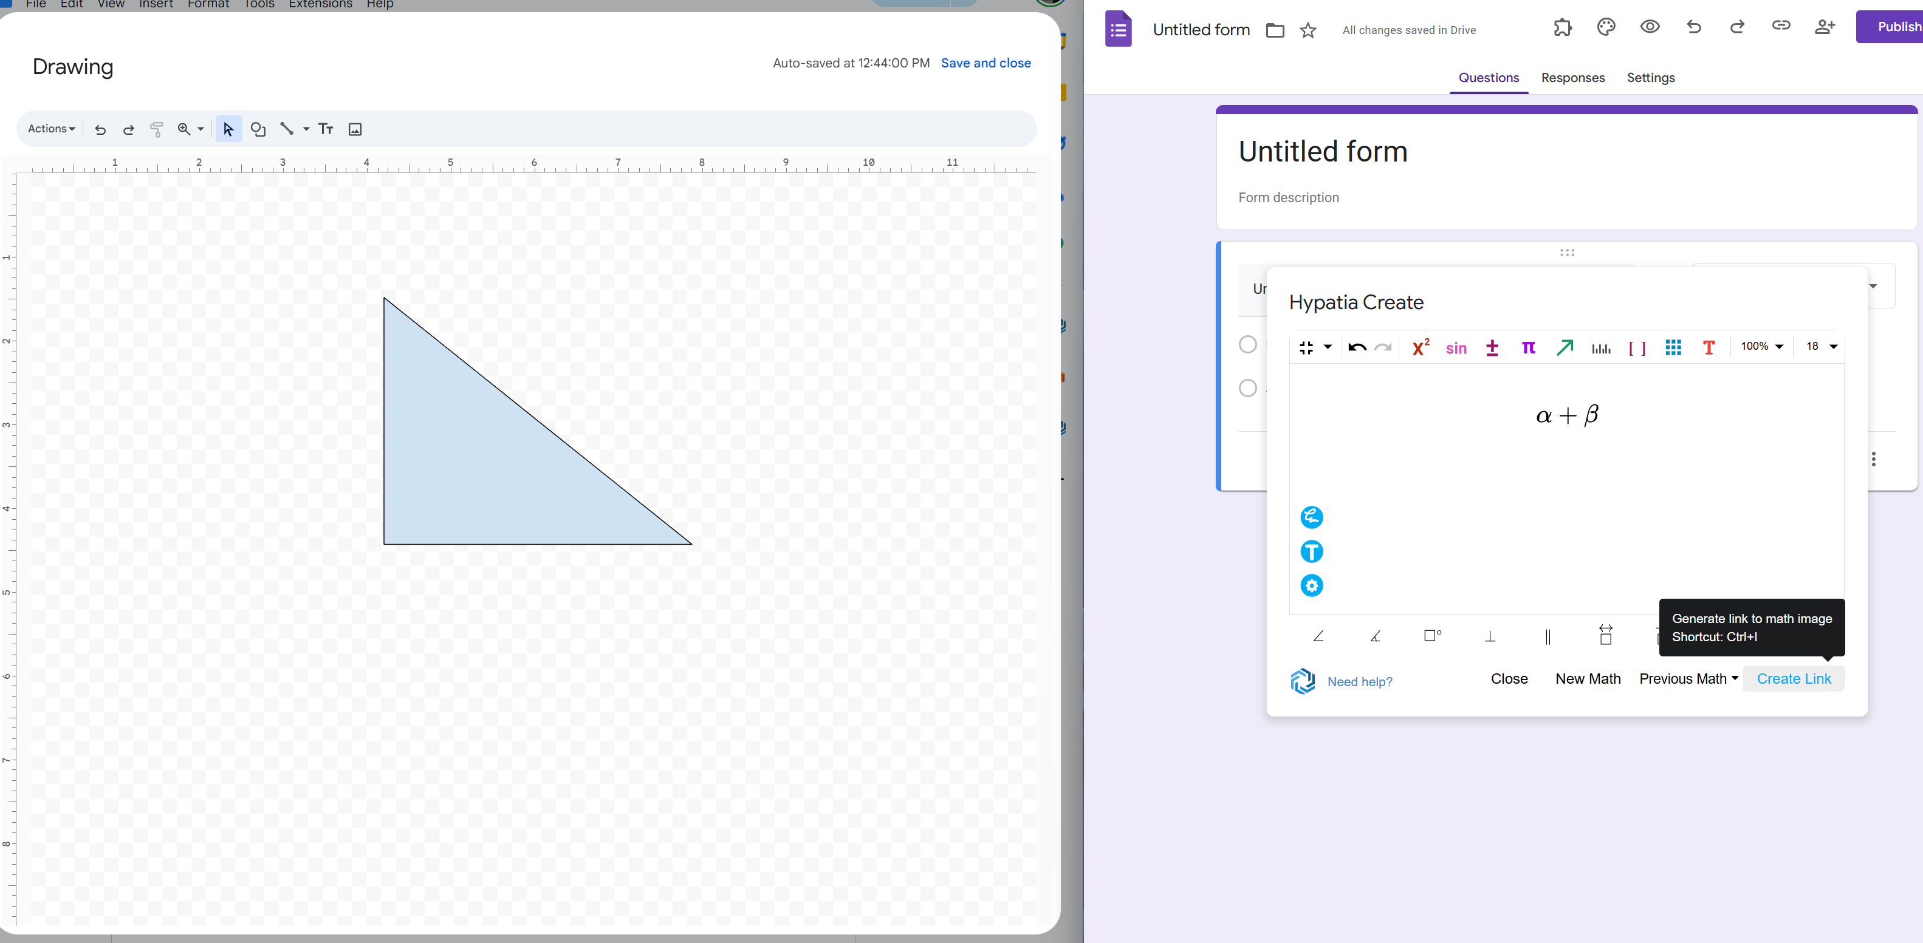Select the Text box tool in the Drawing toolbar
Image resolution: width=1923 pixels, height=943 pixels.
[x=326, y=128]
